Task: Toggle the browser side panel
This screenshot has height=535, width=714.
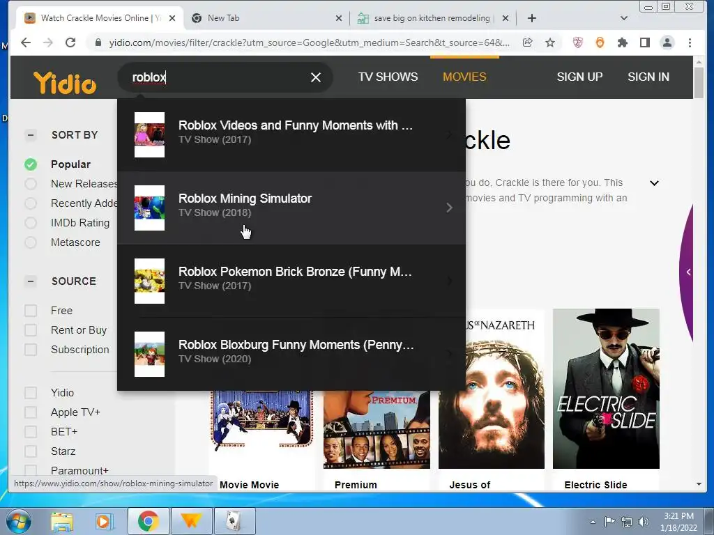Action: click(644, 42)
